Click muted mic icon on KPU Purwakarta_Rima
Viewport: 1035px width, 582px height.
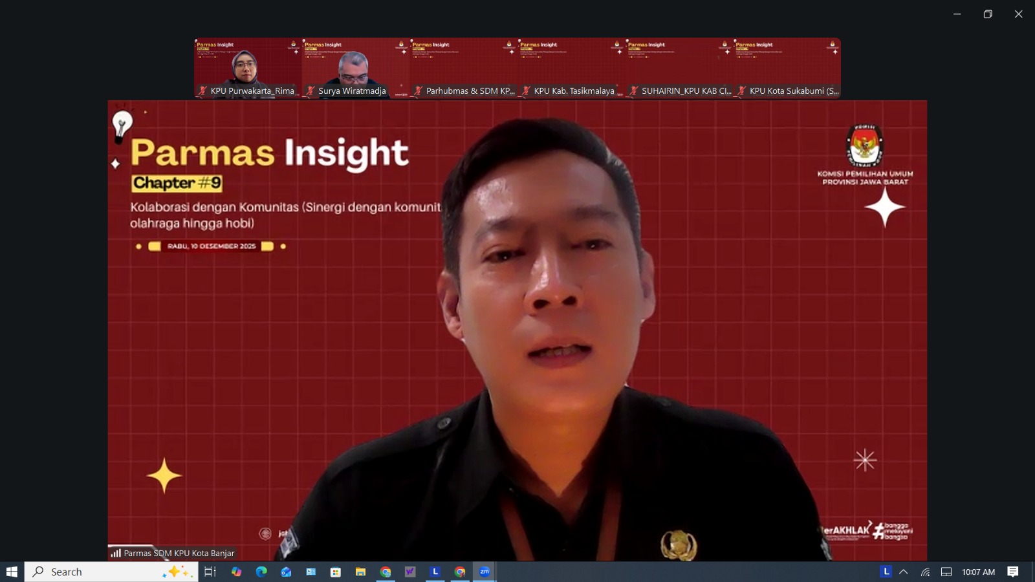point(202,91)
